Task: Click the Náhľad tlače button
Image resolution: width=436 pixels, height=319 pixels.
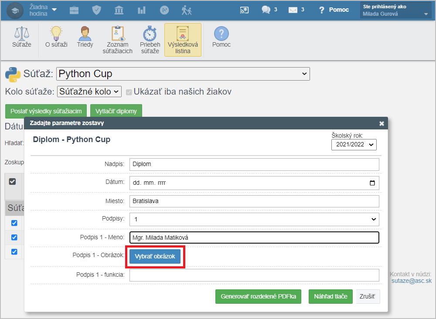Action: 330,296
